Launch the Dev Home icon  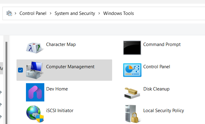click(x=35, y=92)
